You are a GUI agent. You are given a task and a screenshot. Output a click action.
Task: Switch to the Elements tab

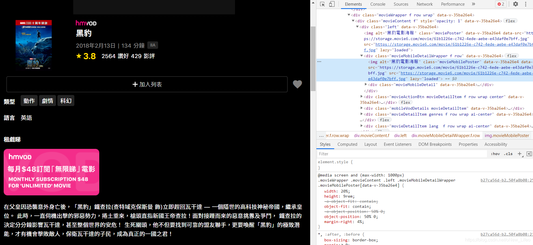point(353,4)
